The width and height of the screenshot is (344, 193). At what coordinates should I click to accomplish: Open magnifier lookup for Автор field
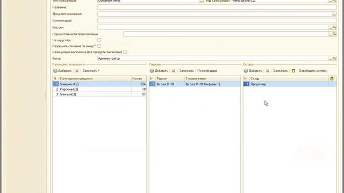334,58
